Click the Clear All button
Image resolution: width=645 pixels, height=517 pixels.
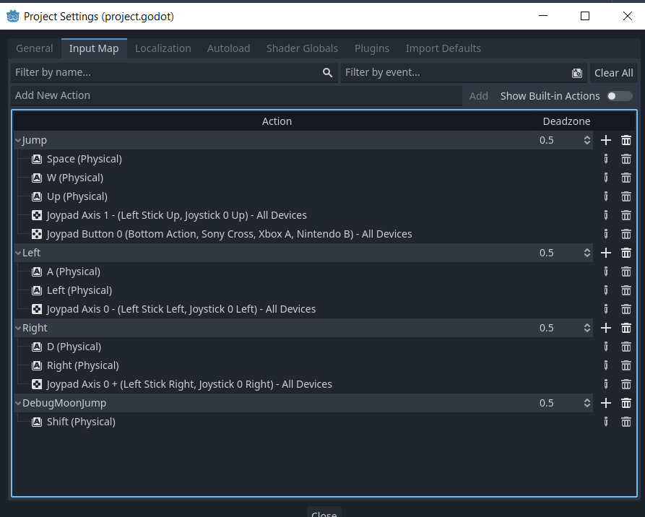pos(613,73)
